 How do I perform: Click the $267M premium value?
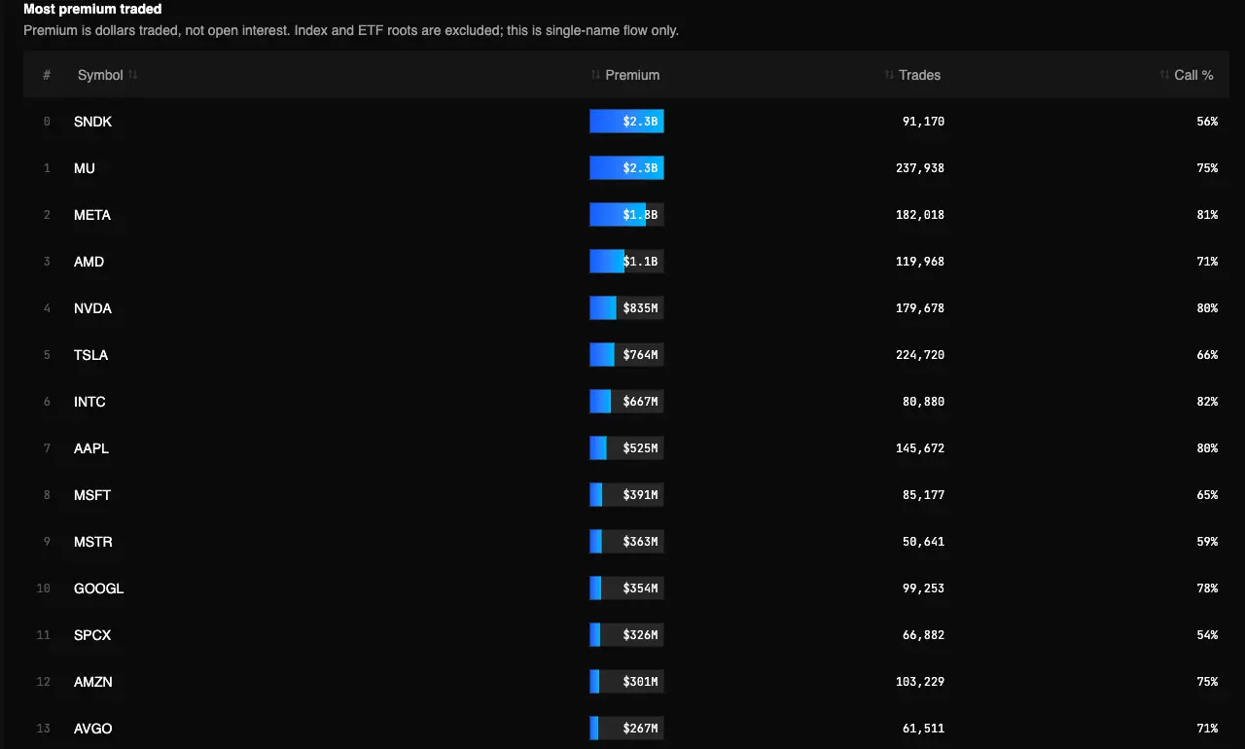(x=641, y=729)
